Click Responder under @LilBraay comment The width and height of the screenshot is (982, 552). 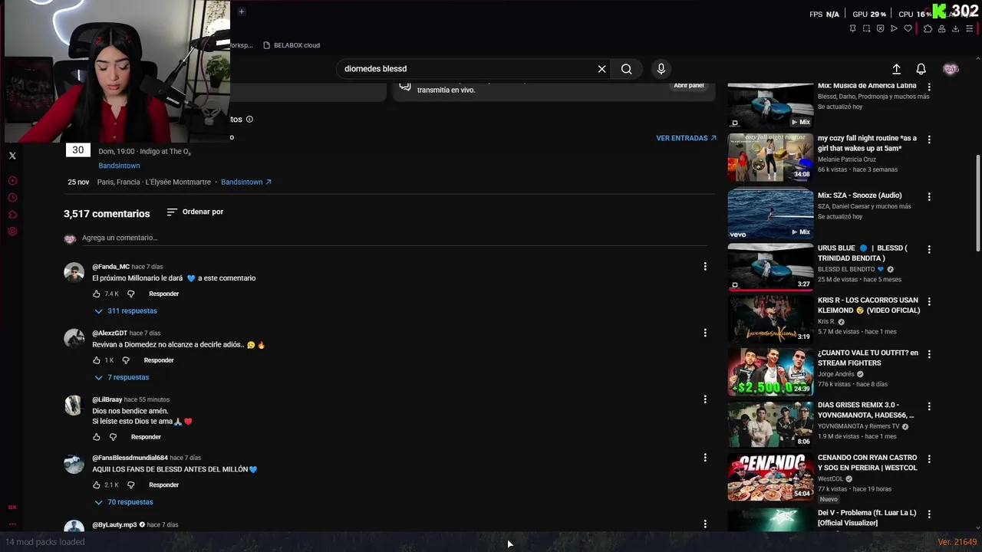tap(146, 437)
